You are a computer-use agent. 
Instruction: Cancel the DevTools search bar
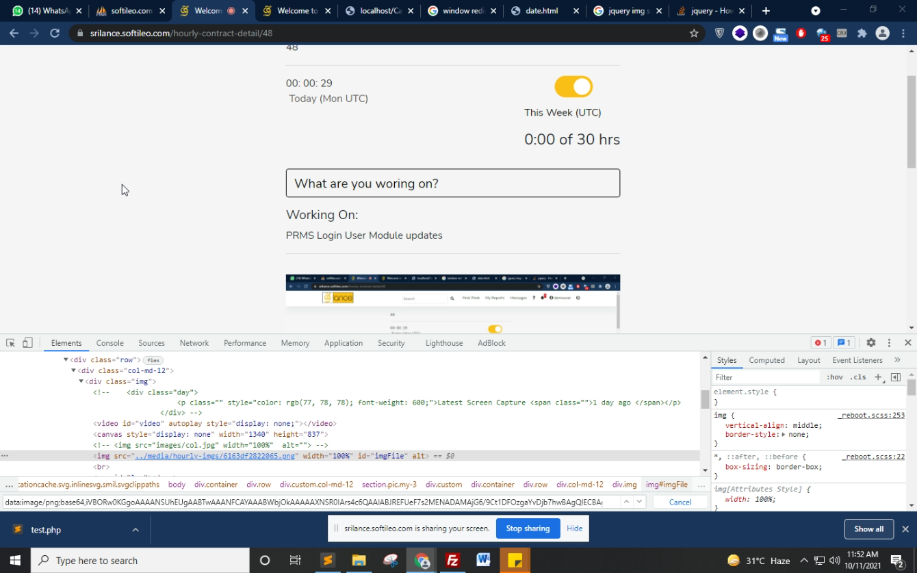(680, 502)
